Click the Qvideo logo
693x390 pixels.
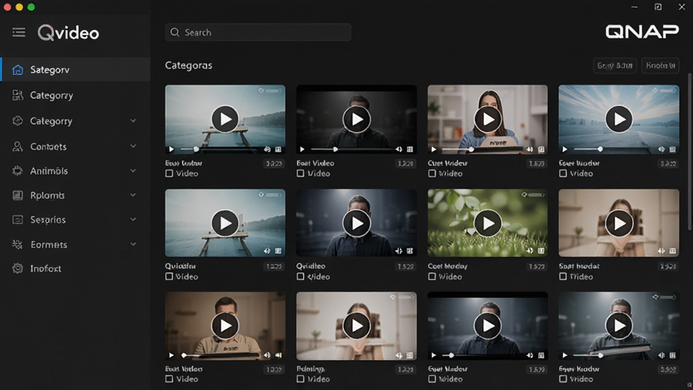[68, 32]
